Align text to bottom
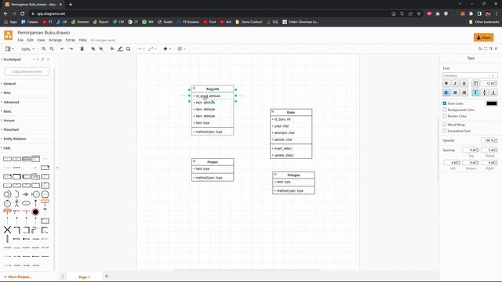The width and height of the screenshot is (502, 282). pos(493,92)
